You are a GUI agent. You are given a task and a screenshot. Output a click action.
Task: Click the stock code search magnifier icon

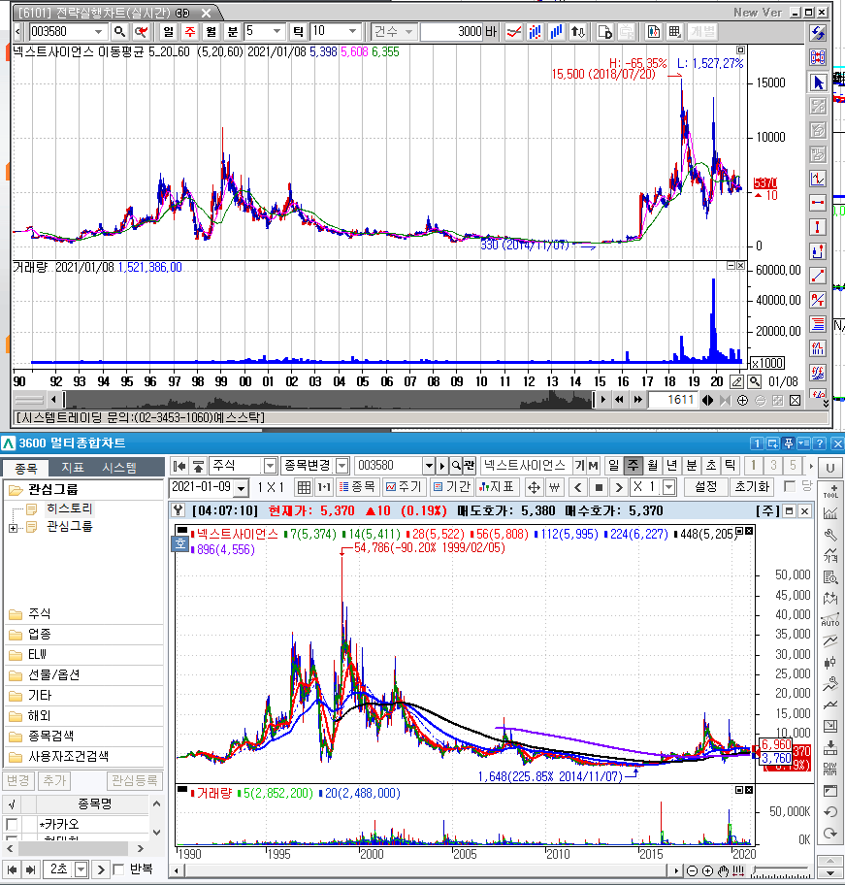(120, 32)
